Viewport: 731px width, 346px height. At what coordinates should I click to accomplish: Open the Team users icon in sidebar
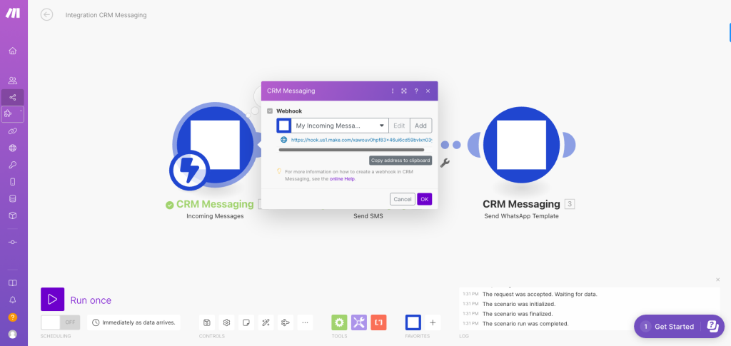[x=13, y=81]
